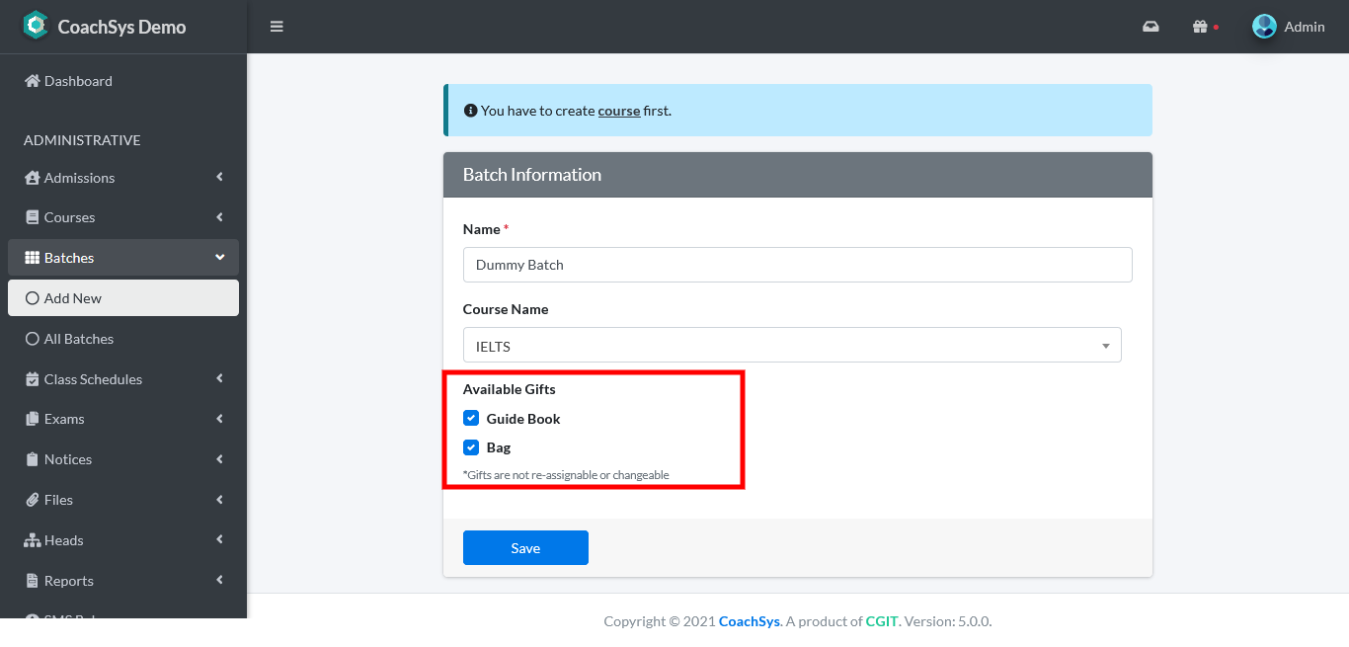This screenshot has width=1349, height=647.
Task: Uncheck the Guide Book gift checkbox
Action: [x=471, y=419]
